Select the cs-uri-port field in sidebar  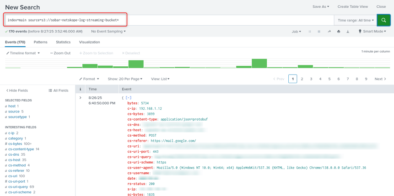(16, 181)
